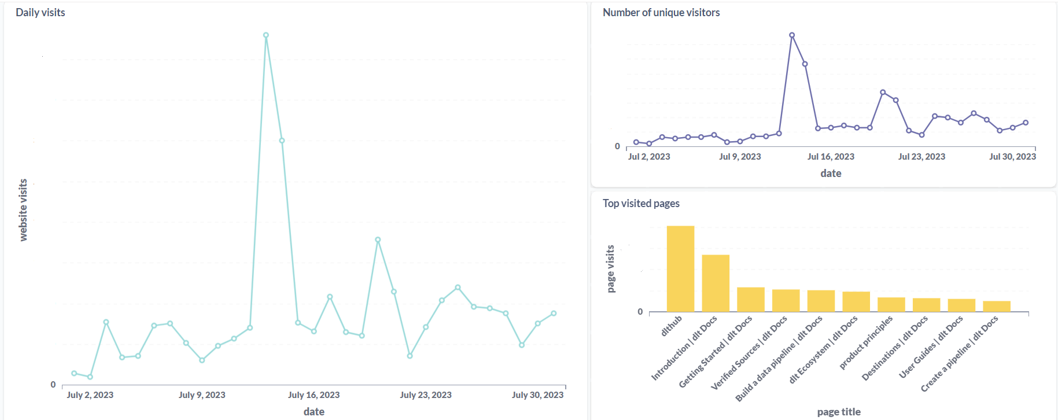Click the "Jul 30, 2023" label in unique visitors

click(1012, 156)
